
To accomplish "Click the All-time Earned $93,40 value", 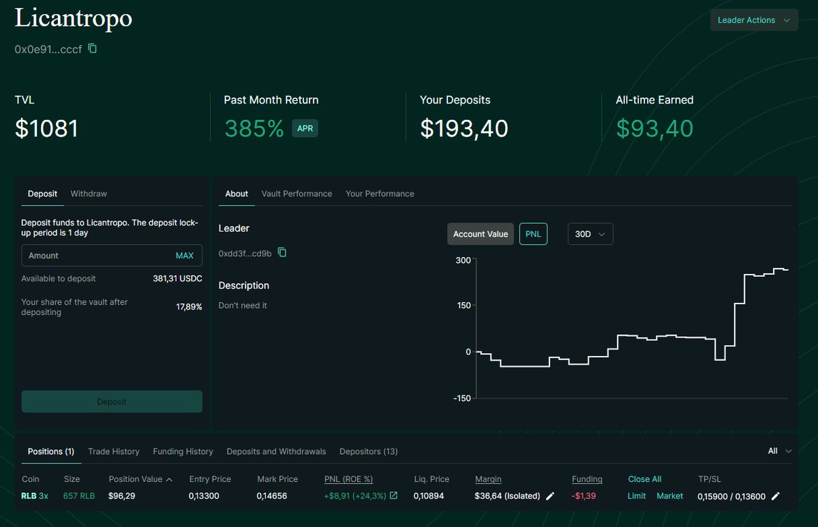I will [654, 128].
